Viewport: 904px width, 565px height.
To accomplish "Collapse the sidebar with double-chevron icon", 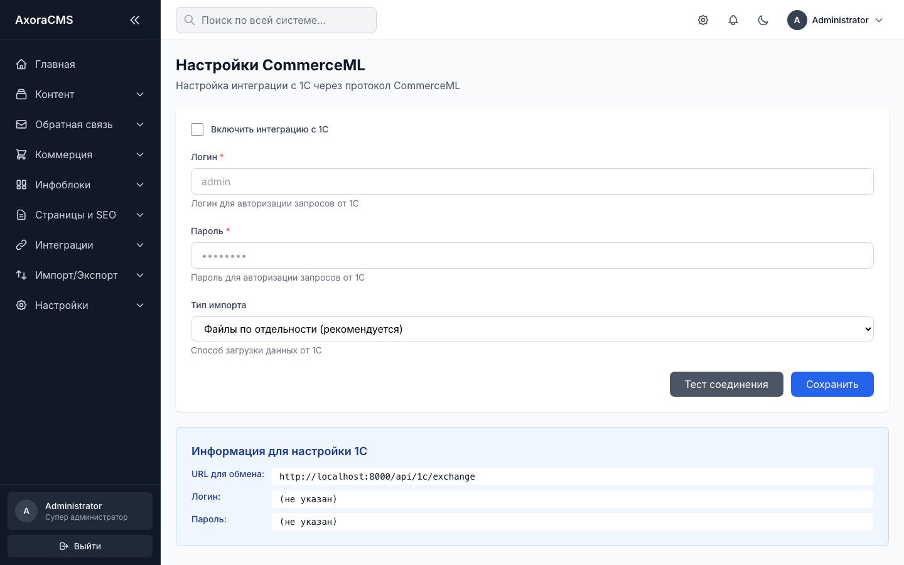I will [134, 20].
